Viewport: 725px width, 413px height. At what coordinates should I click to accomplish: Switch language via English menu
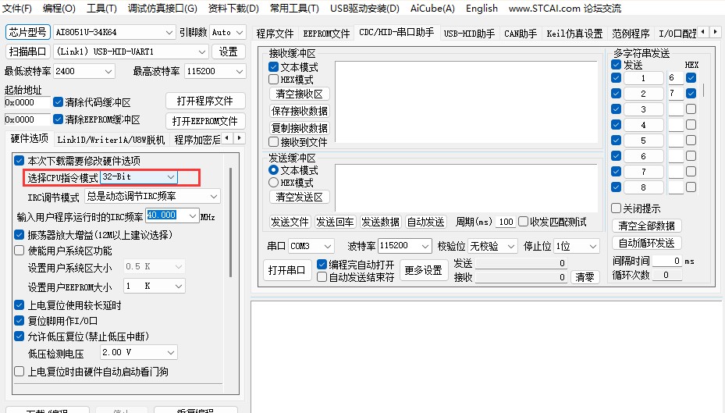tap(482, 9)
